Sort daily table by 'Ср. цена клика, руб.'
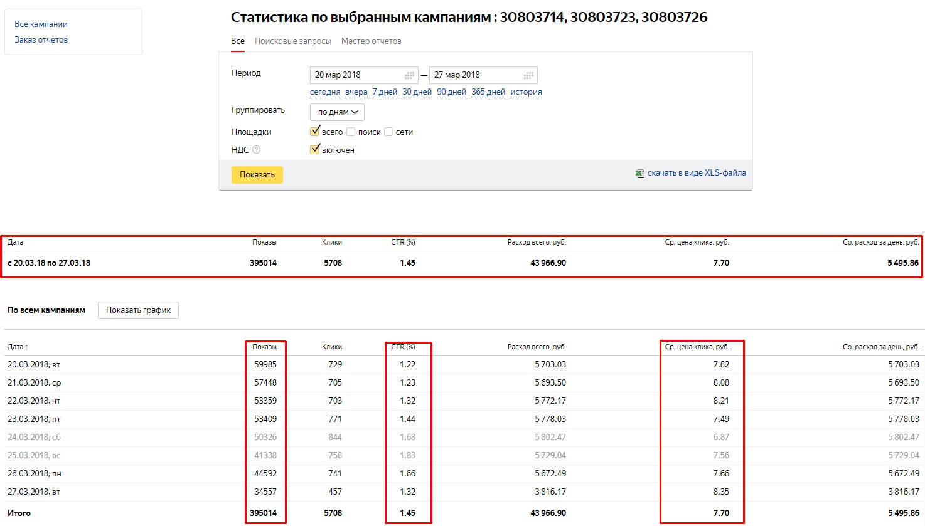 pos(697,347)
